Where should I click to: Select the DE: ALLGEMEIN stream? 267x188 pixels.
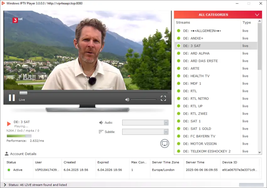pos(216,31)
